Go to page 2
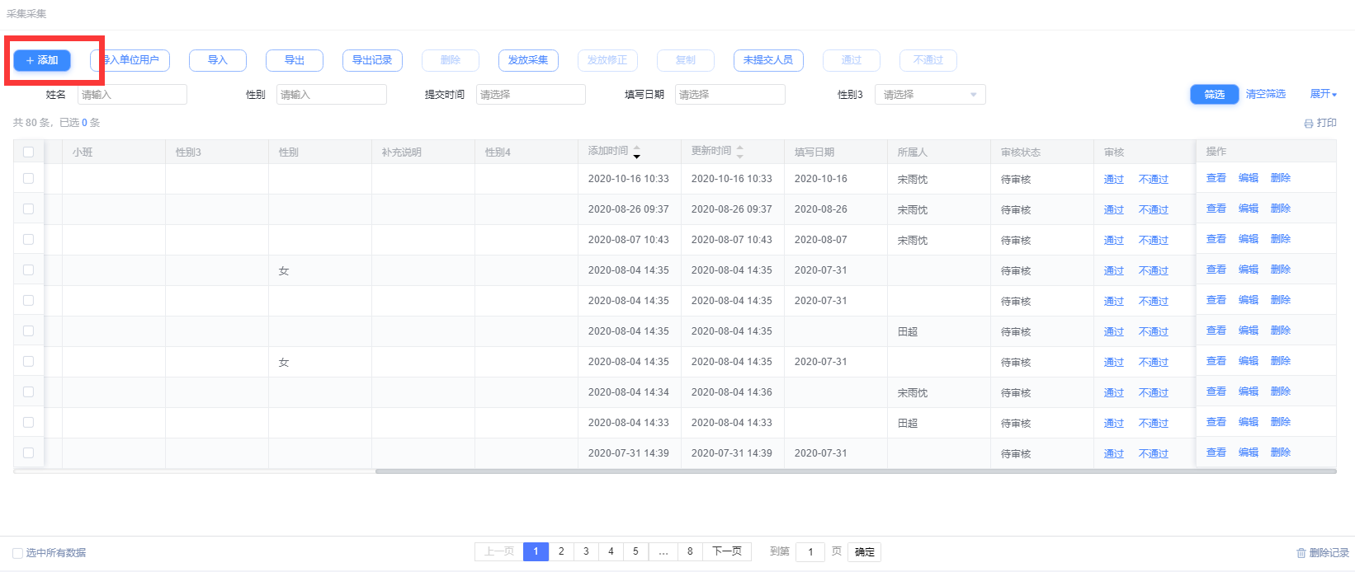 click(561, 551)
